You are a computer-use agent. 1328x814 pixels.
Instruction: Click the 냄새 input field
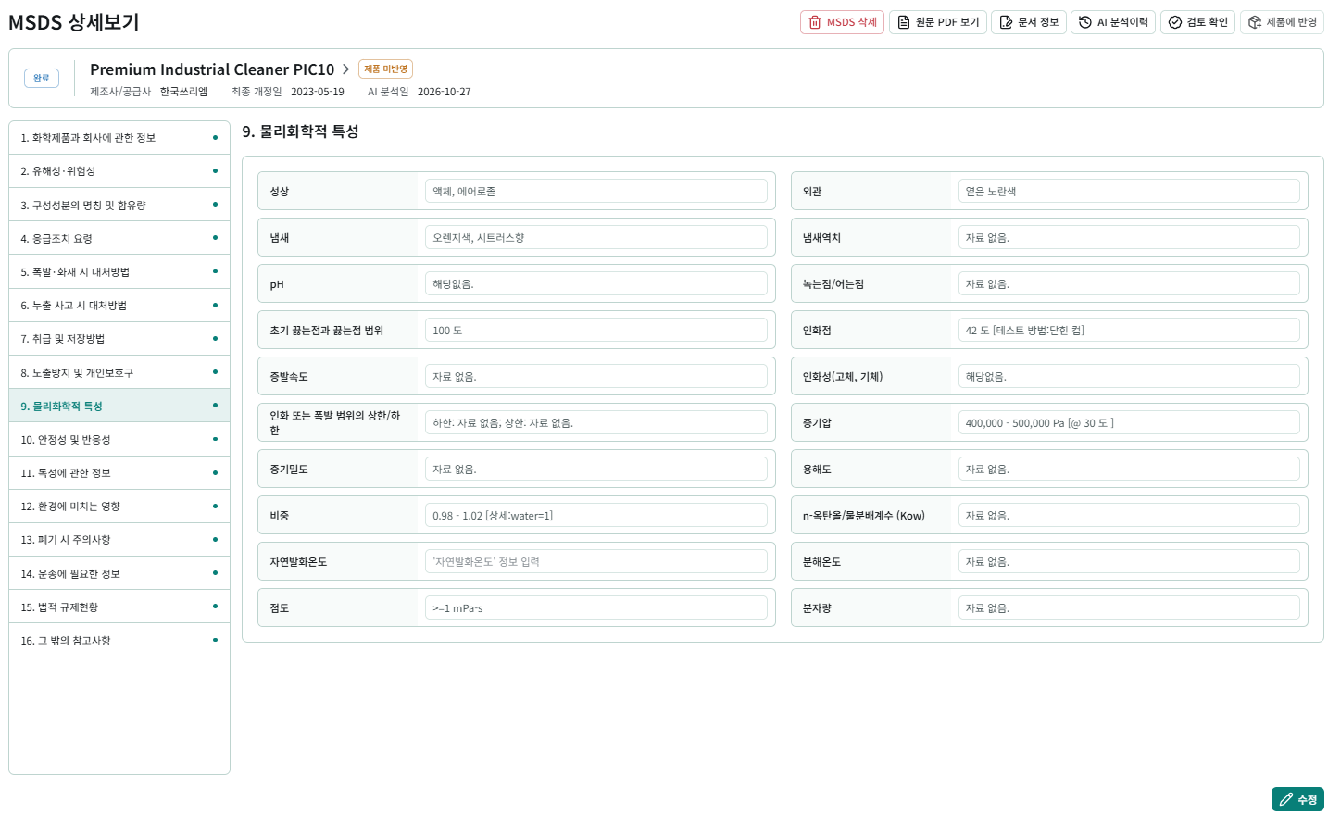596,237
